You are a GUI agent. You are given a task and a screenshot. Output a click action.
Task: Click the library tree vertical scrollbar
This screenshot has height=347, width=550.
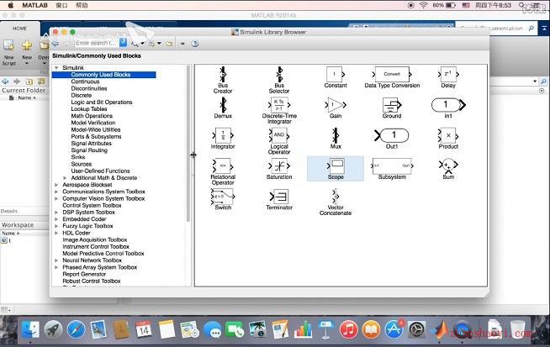pyautogui.click(x=188, y=144)
